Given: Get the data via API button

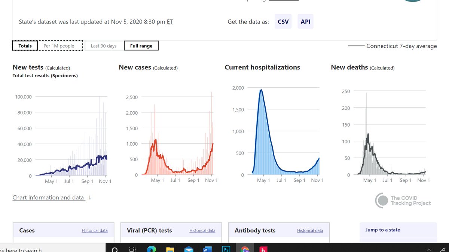Looking at the screenshot, I should (305, 22).
